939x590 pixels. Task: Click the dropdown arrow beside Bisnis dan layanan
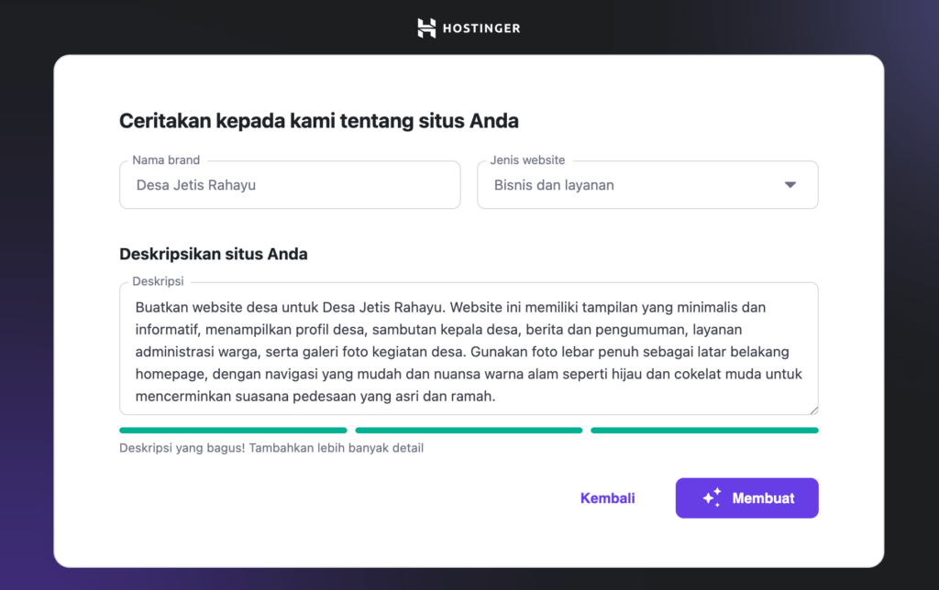click(x=789, y=184)
